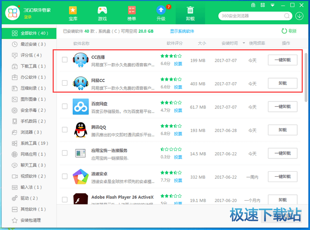
Task: Select 图形图像 (1) category
Action: [x=29, y=99]
